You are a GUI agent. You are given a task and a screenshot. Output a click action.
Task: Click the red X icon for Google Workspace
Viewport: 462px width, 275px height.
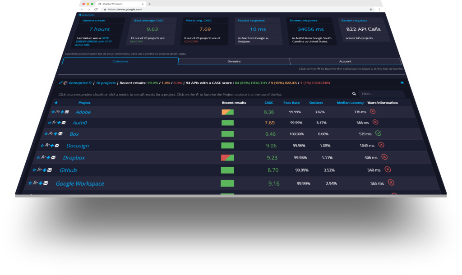point(391,183)
